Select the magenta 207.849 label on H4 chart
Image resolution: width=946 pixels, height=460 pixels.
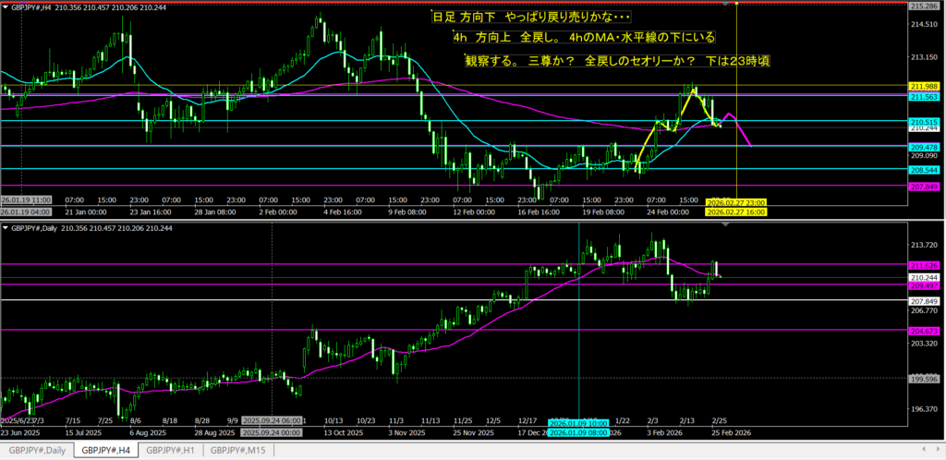tap(924, 187)
